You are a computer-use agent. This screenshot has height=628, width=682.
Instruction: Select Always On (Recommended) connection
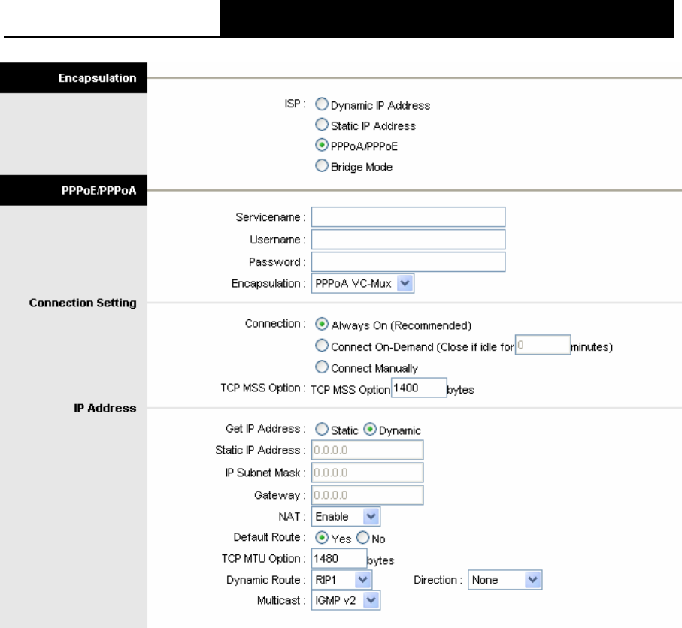(x=321, y=325)
